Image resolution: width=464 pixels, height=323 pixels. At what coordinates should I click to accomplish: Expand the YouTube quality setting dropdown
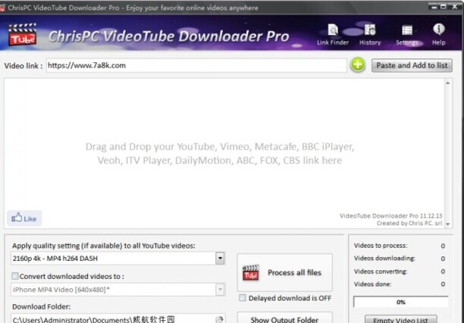click(220, 259)
